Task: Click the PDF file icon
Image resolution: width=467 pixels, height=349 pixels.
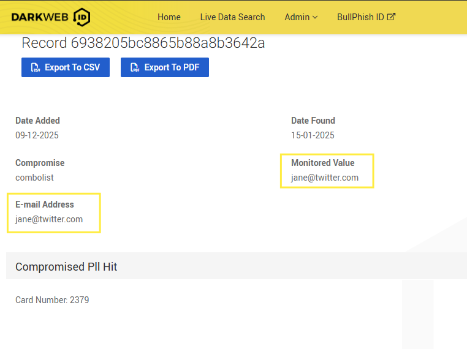Action: (x=134, y=67)
